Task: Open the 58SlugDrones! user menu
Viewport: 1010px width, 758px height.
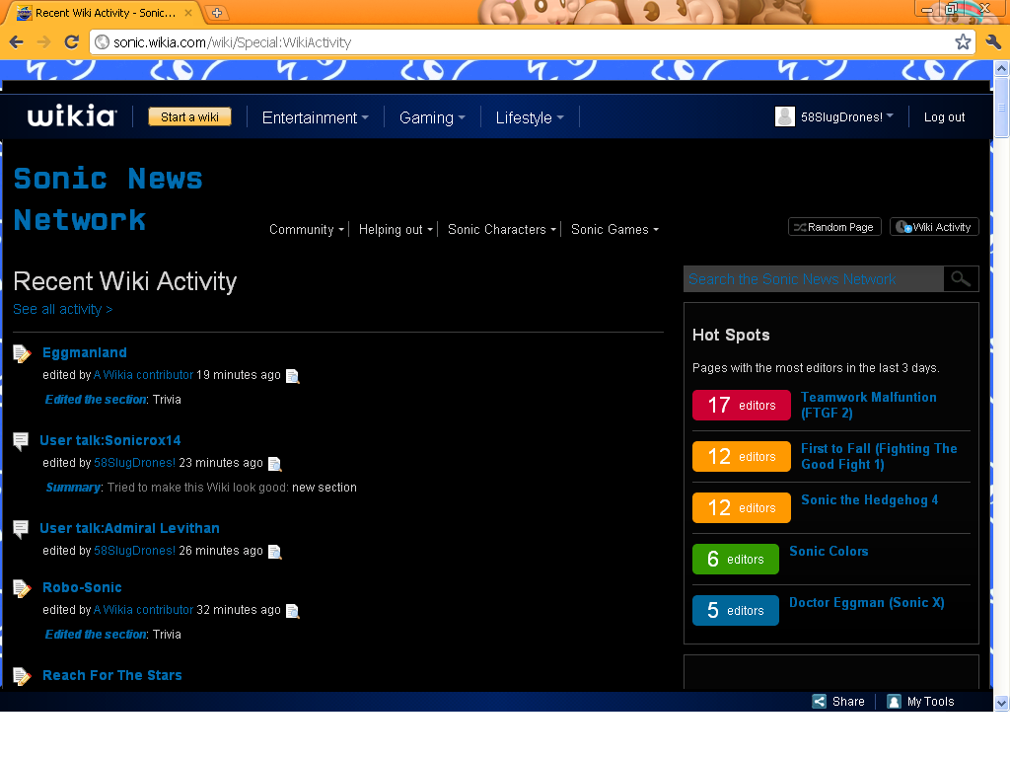Action: [x=834, y=116]
